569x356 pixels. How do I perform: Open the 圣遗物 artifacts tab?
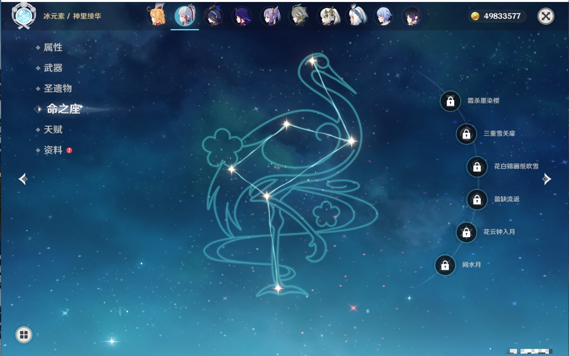[x=58, y=89]
